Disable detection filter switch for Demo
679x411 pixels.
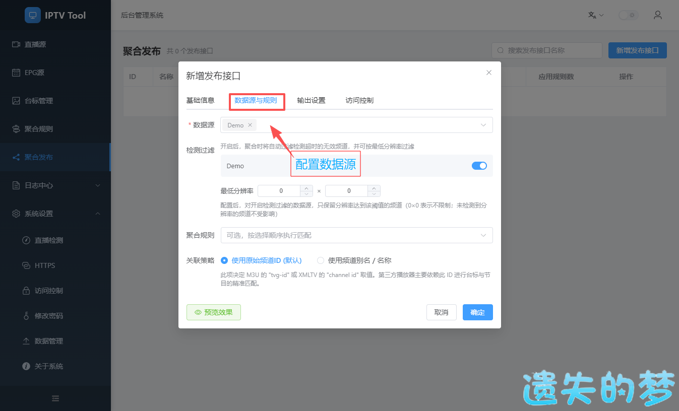[x=479, y=166]
